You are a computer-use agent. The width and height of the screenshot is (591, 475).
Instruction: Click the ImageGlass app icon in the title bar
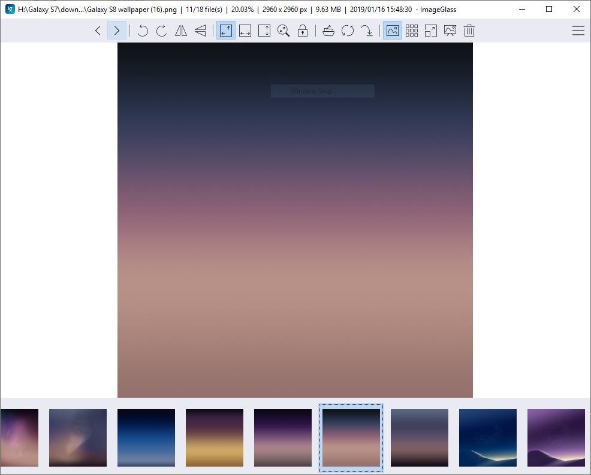pyautogui.click(x=10, y=9)
